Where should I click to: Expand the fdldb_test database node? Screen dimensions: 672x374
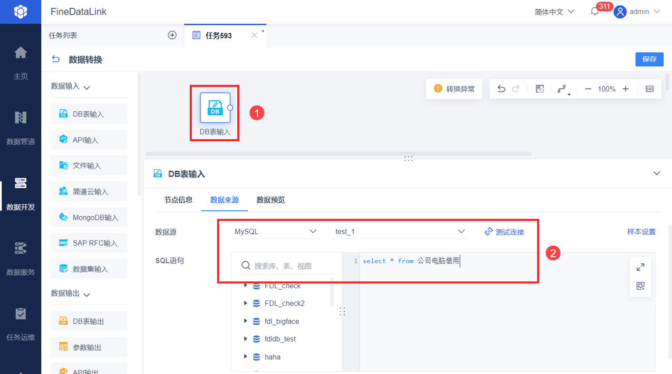(246, 339)
